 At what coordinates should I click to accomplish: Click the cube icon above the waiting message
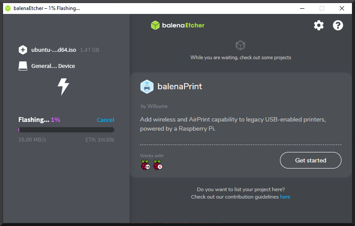240,45
